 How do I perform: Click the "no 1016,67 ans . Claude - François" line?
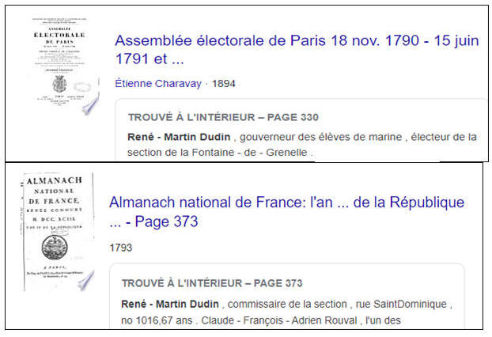click(221, 320)
